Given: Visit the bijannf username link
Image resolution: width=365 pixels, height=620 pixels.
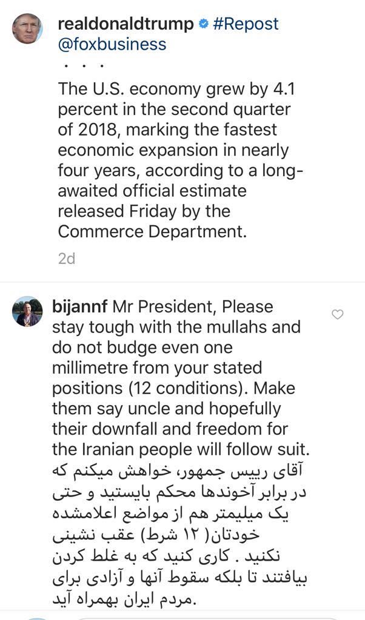Looking at the screenshot, I should 82,307.
